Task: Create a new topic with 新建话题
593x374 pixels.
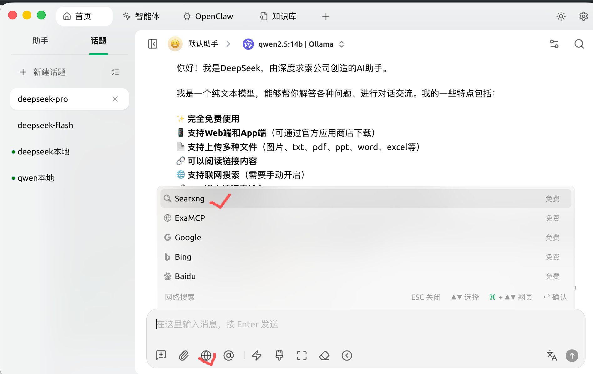Action: (43, 72)
